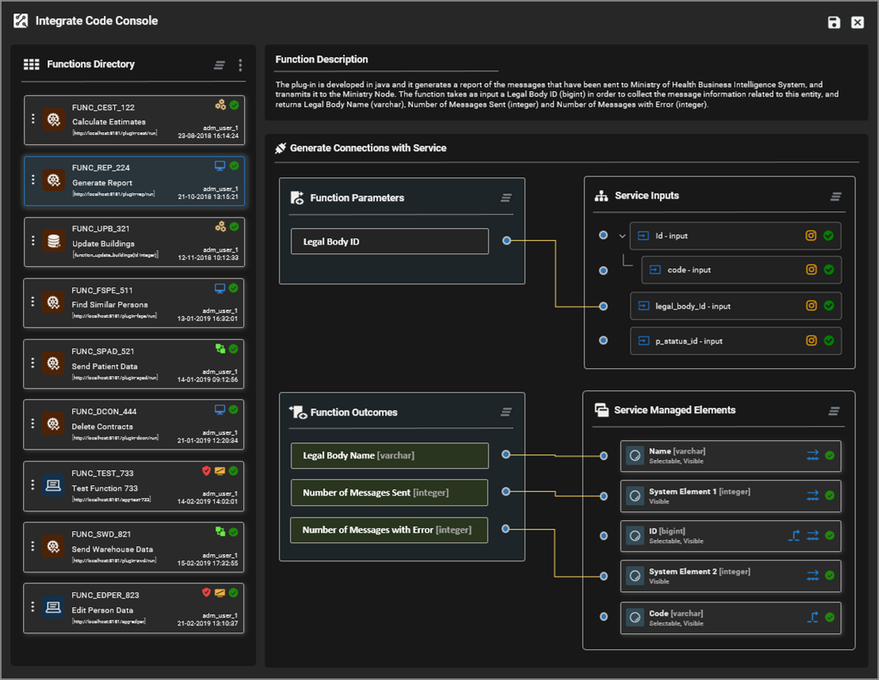Open the FUNC_SPAD_521 drag handle menu
This screenshot has height=680, width=879.
[32, 363]
